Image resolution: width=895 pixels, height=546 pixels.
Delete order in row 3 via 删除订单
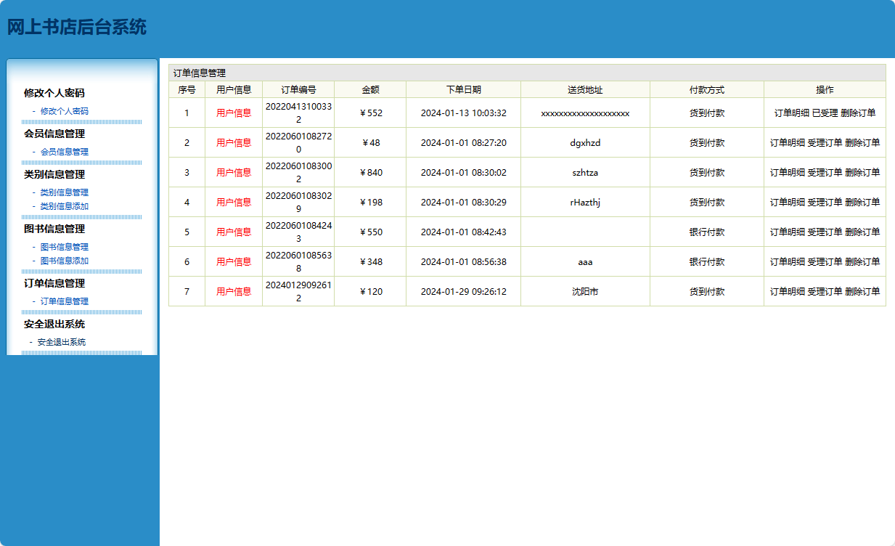point(862,173)
